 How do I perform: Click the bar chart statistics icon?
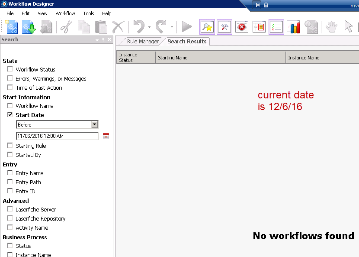click(x=294, y=27)
